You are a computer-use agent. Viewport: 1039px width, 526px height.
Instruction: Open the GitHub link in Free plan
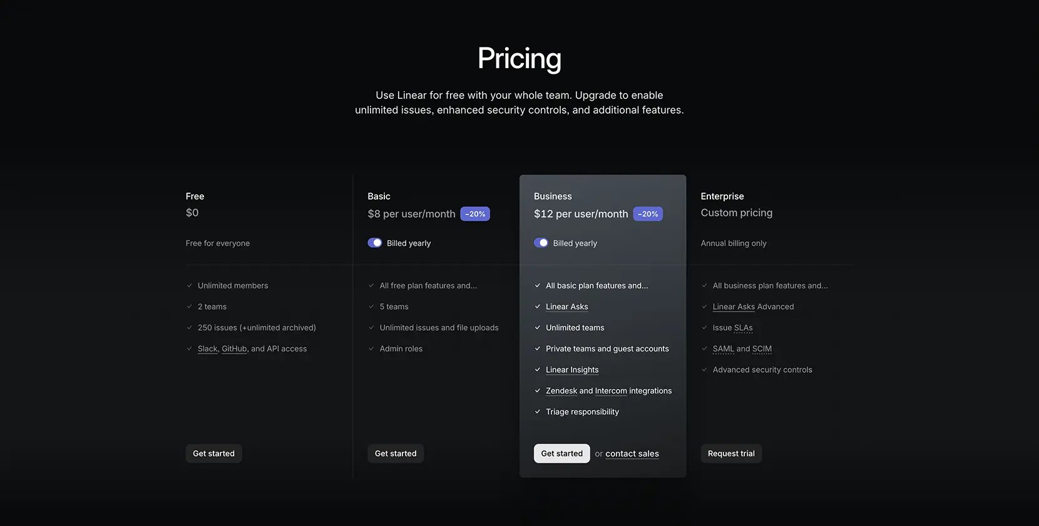tap(235, 349)
